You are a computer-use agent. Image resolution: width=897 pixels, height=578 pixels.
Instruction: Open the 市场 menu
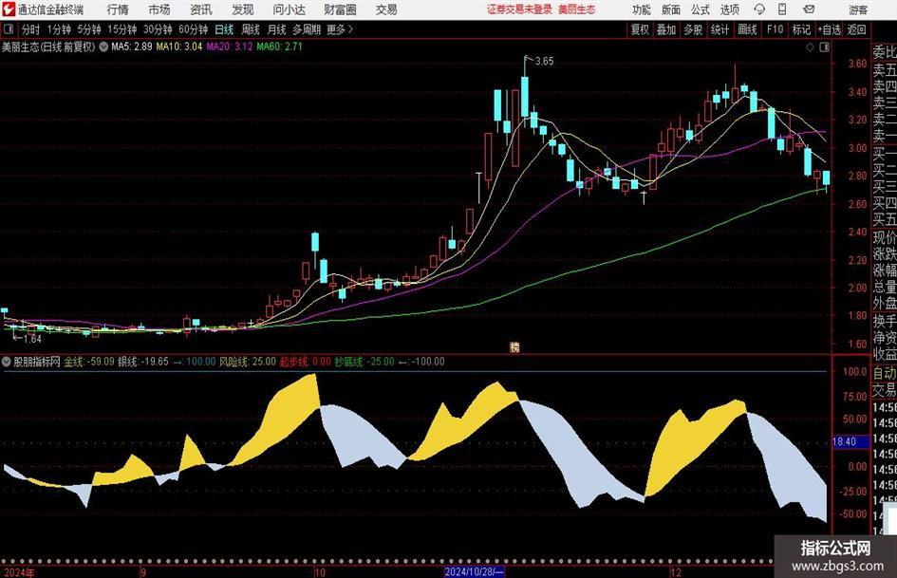pyautogui.click(x=159, y=9)
